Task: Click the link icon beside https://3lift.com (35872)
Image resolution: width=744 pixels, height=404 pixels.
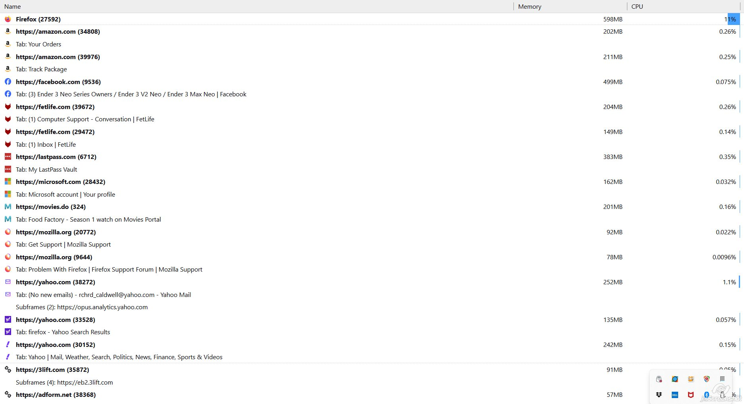Action: 8,370
